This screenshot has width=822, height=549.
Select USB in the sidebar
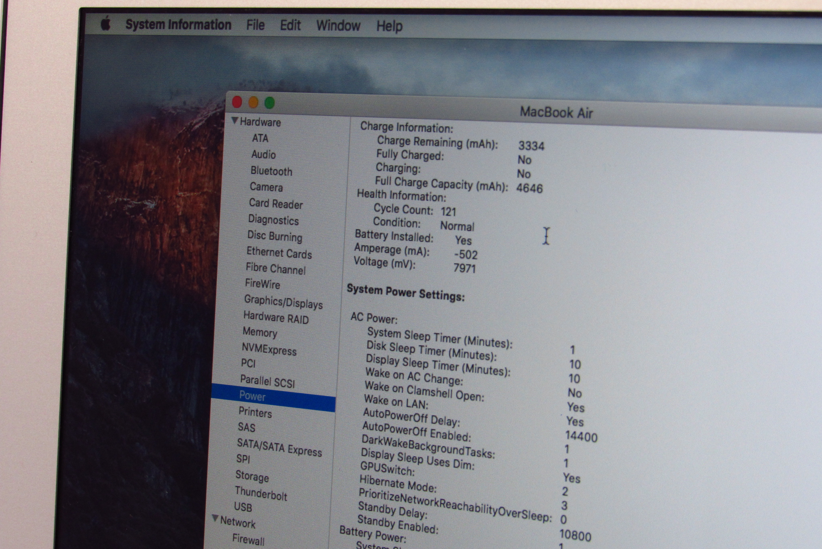click(243, 507)
